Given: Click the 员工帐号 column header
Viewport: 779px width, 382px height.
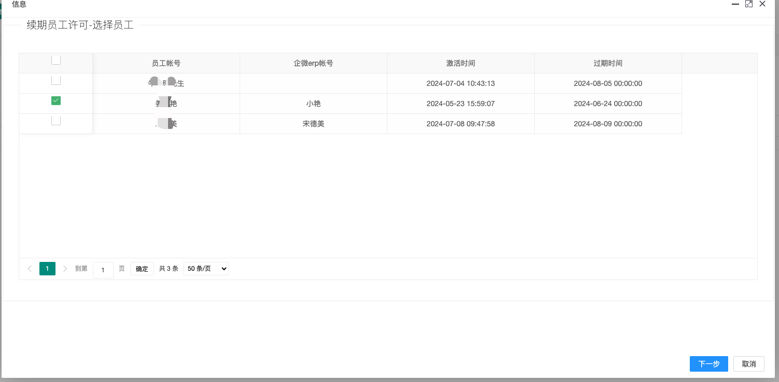Looking at the screenshot, I should pos(166,63).
